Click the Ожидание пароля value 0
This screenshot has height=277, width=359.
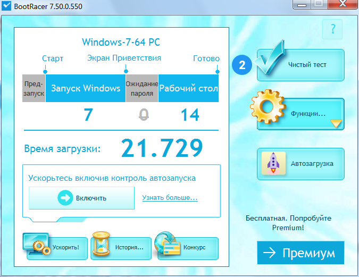tap(144, 114)
